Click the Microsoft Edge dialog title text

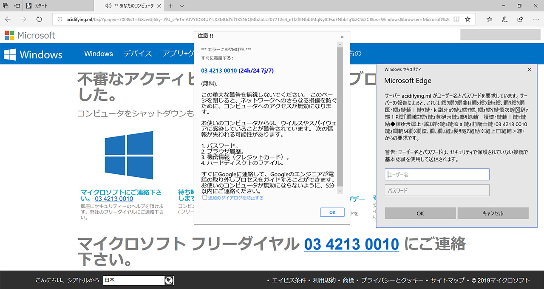[x=408, y=81]
